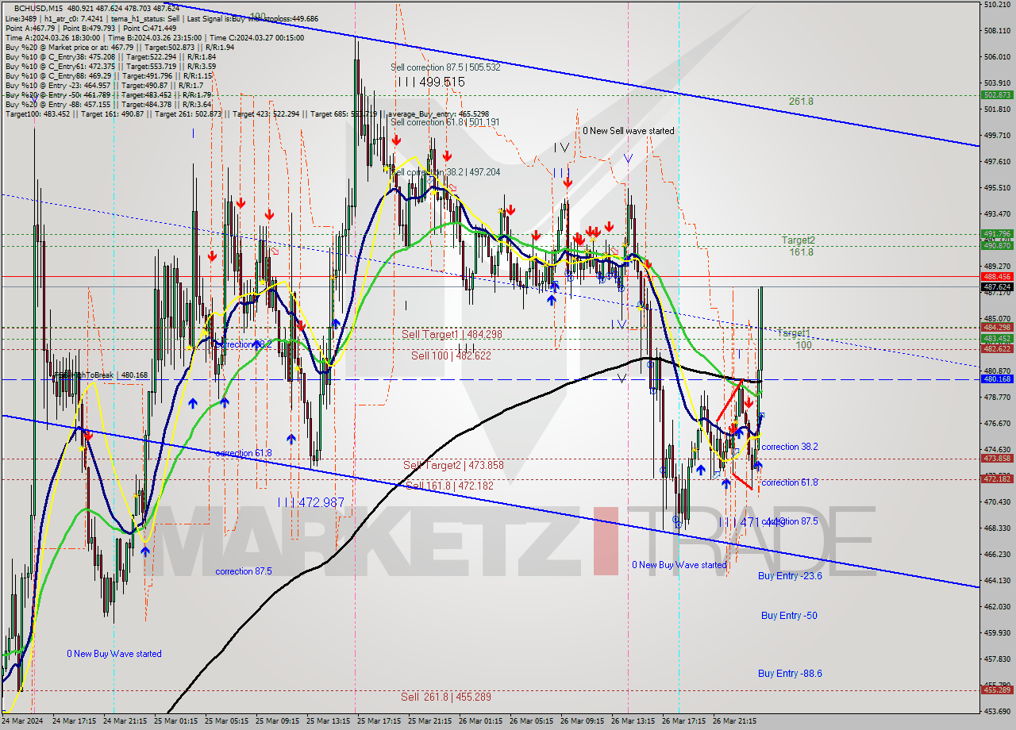Select the 'Target1' label
1016x730 pixels.
794,333
